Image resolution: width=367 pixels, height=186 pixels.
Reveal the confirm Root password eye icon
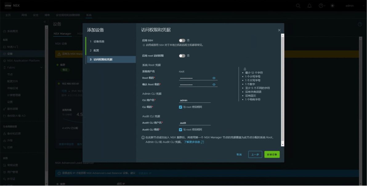[214, 85]
